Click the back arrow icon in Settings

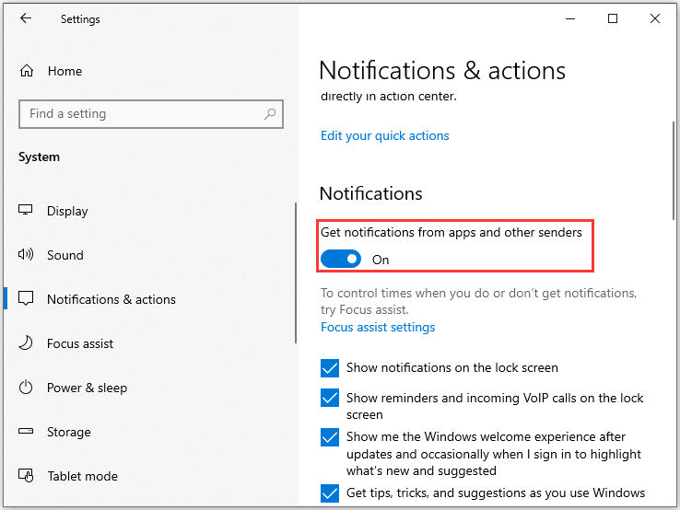coord(26,18)
